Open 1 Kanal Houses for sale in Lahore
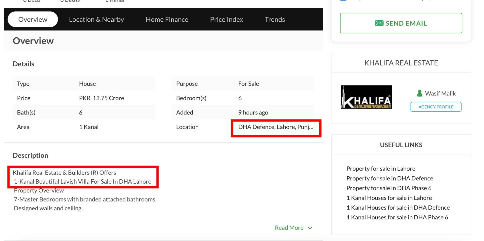Image resolution: width=484 pixels, height=241 pixels. pyautogui.click(x=389, y=198)
